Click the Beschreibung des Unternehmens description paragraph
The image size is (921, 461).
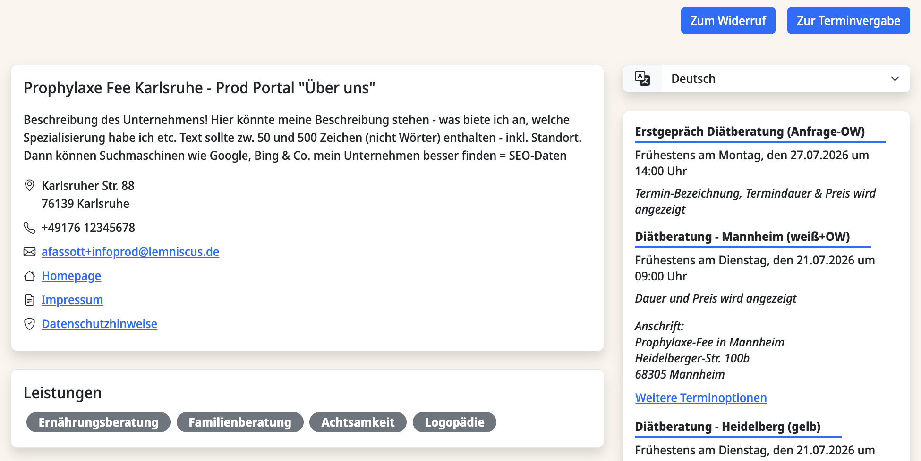click(x=303, y=138)
